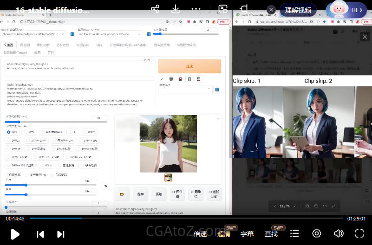Open the 倍速 playback speed menu
This screenshot has height=245, width=372.
pyautogui.click(x=200, y=234)
